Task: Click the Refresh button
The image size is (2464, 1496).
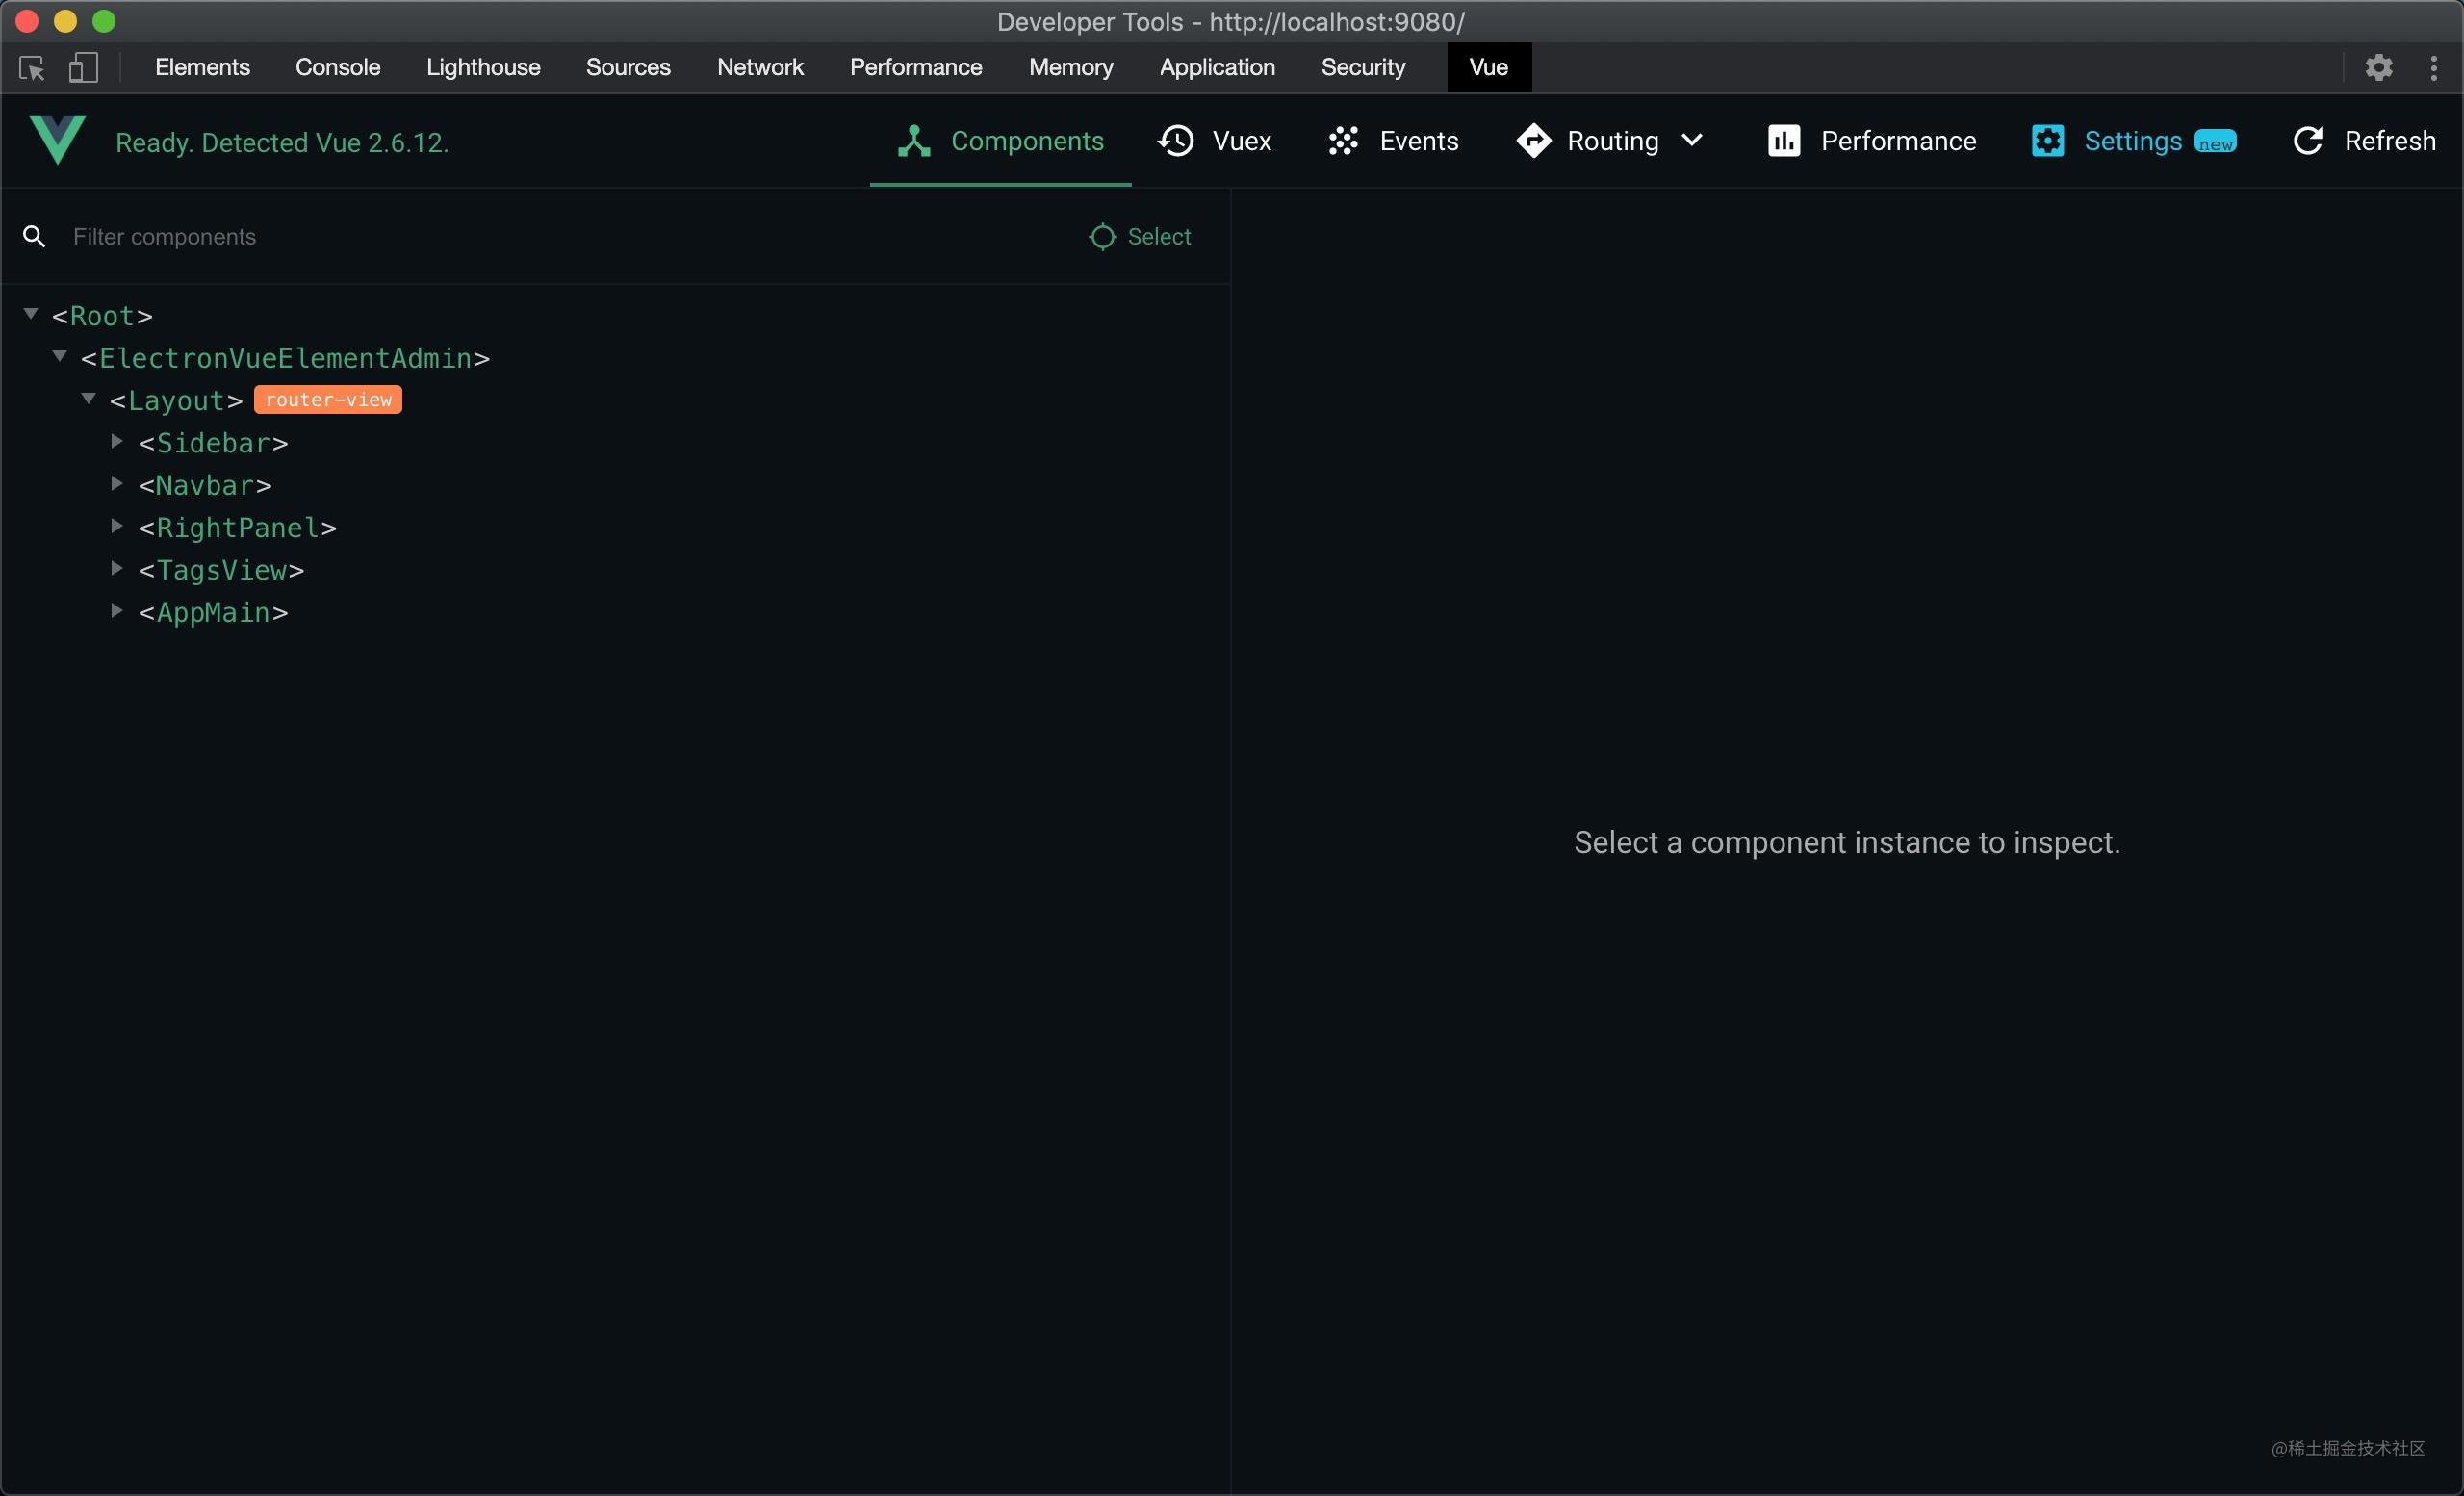Action: [2365, 141]
